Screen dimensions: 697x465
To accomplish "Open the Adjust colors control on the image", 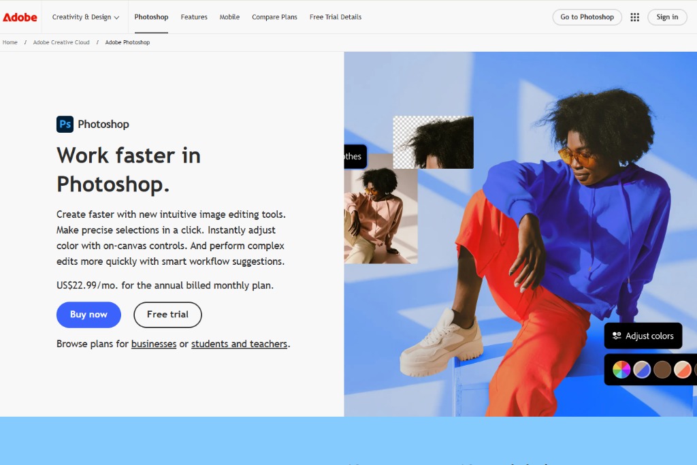I will point(643,336).
